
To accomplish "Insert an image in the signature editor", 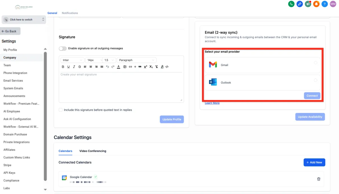I will point(125,67).
